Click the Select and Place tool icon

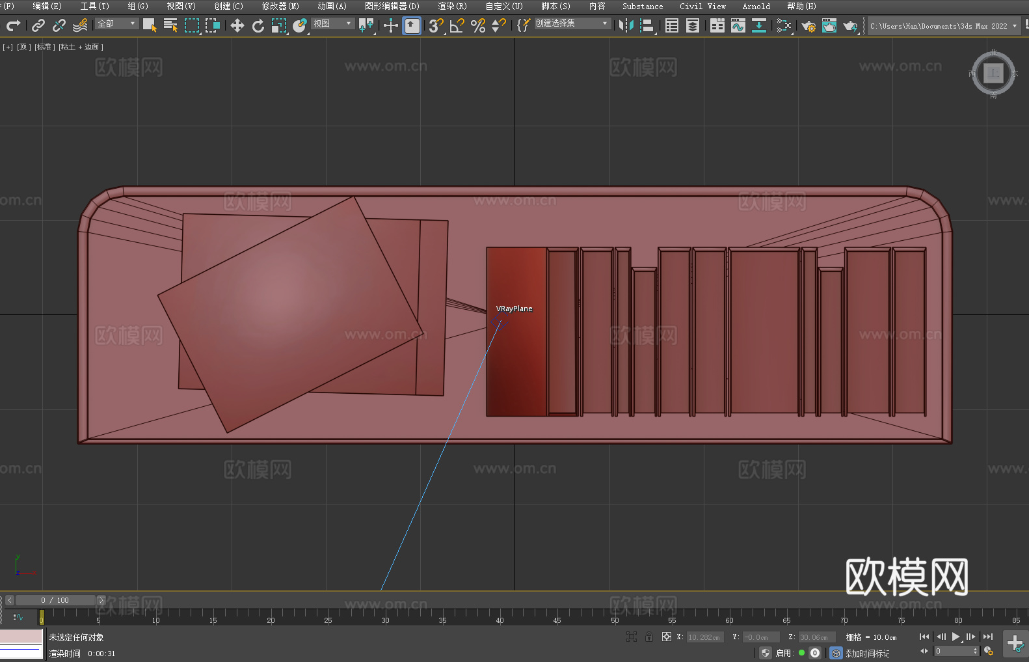(300, 25)
